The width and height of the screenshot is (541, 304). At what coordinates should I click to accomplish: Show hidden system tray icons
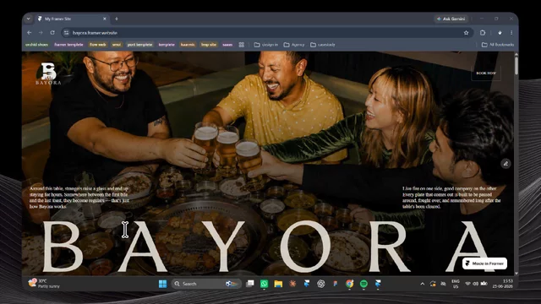(423, 284)
